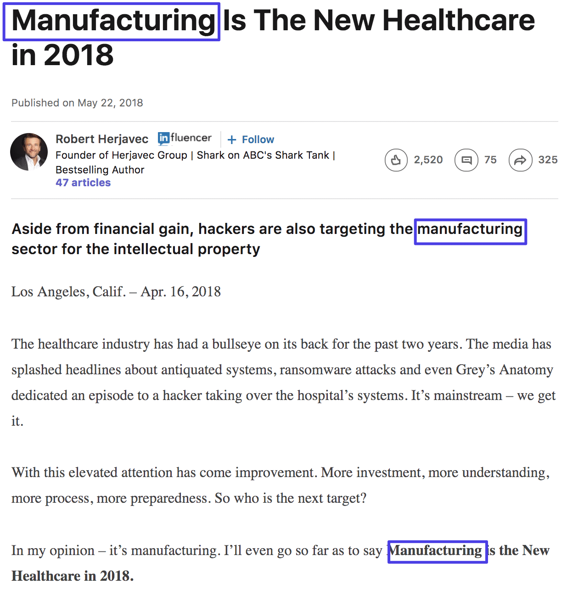This screenshot has height=589, width=584.
Task: Click highlighted "Manufacturing" in the headline
Action: tap(112, 22)
